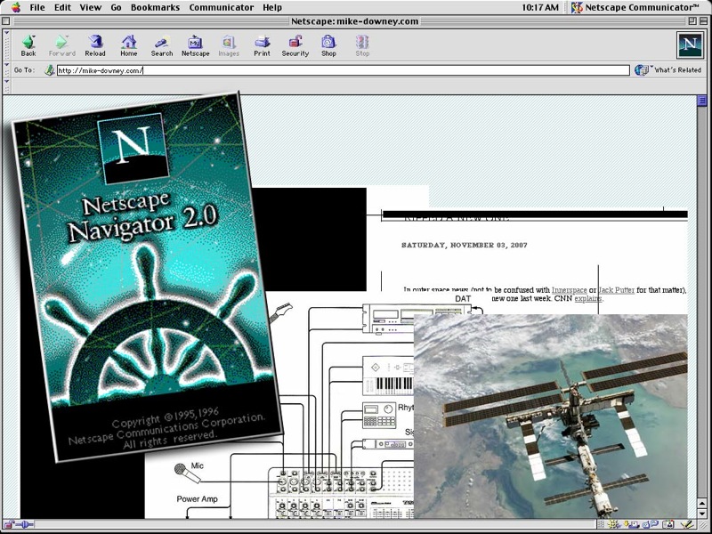Screen dimensions: 712x534
Task: Collapse the navigation toolbar with its triangle
Action: (x=7, y=33)
